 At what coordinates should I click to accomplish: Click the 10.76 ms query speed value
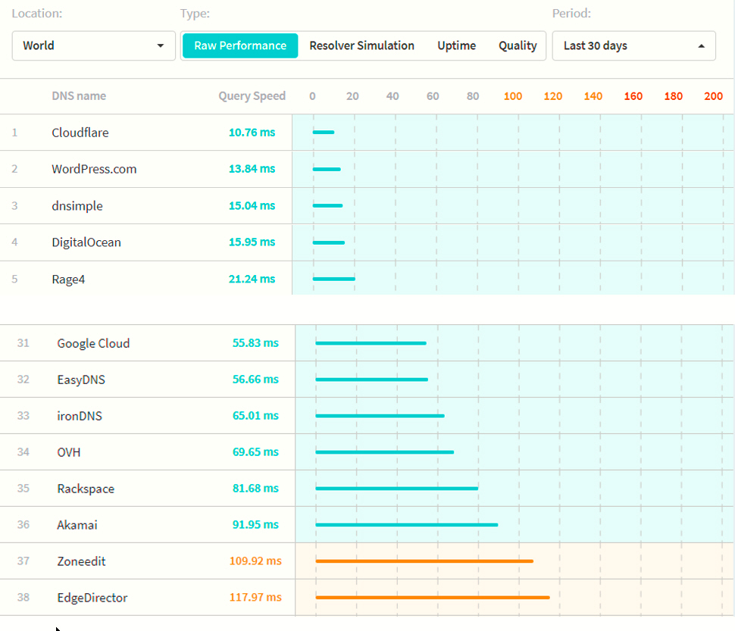[252, 133]
